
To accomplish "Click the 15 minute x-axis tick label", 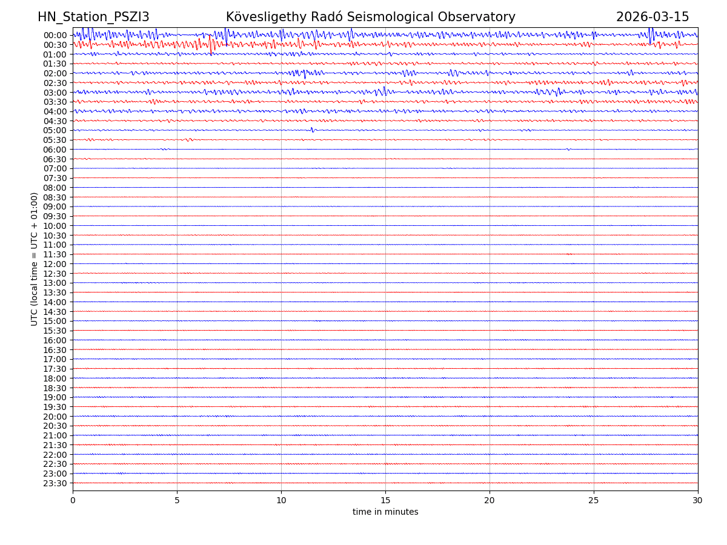I will (x=385, y=501).
